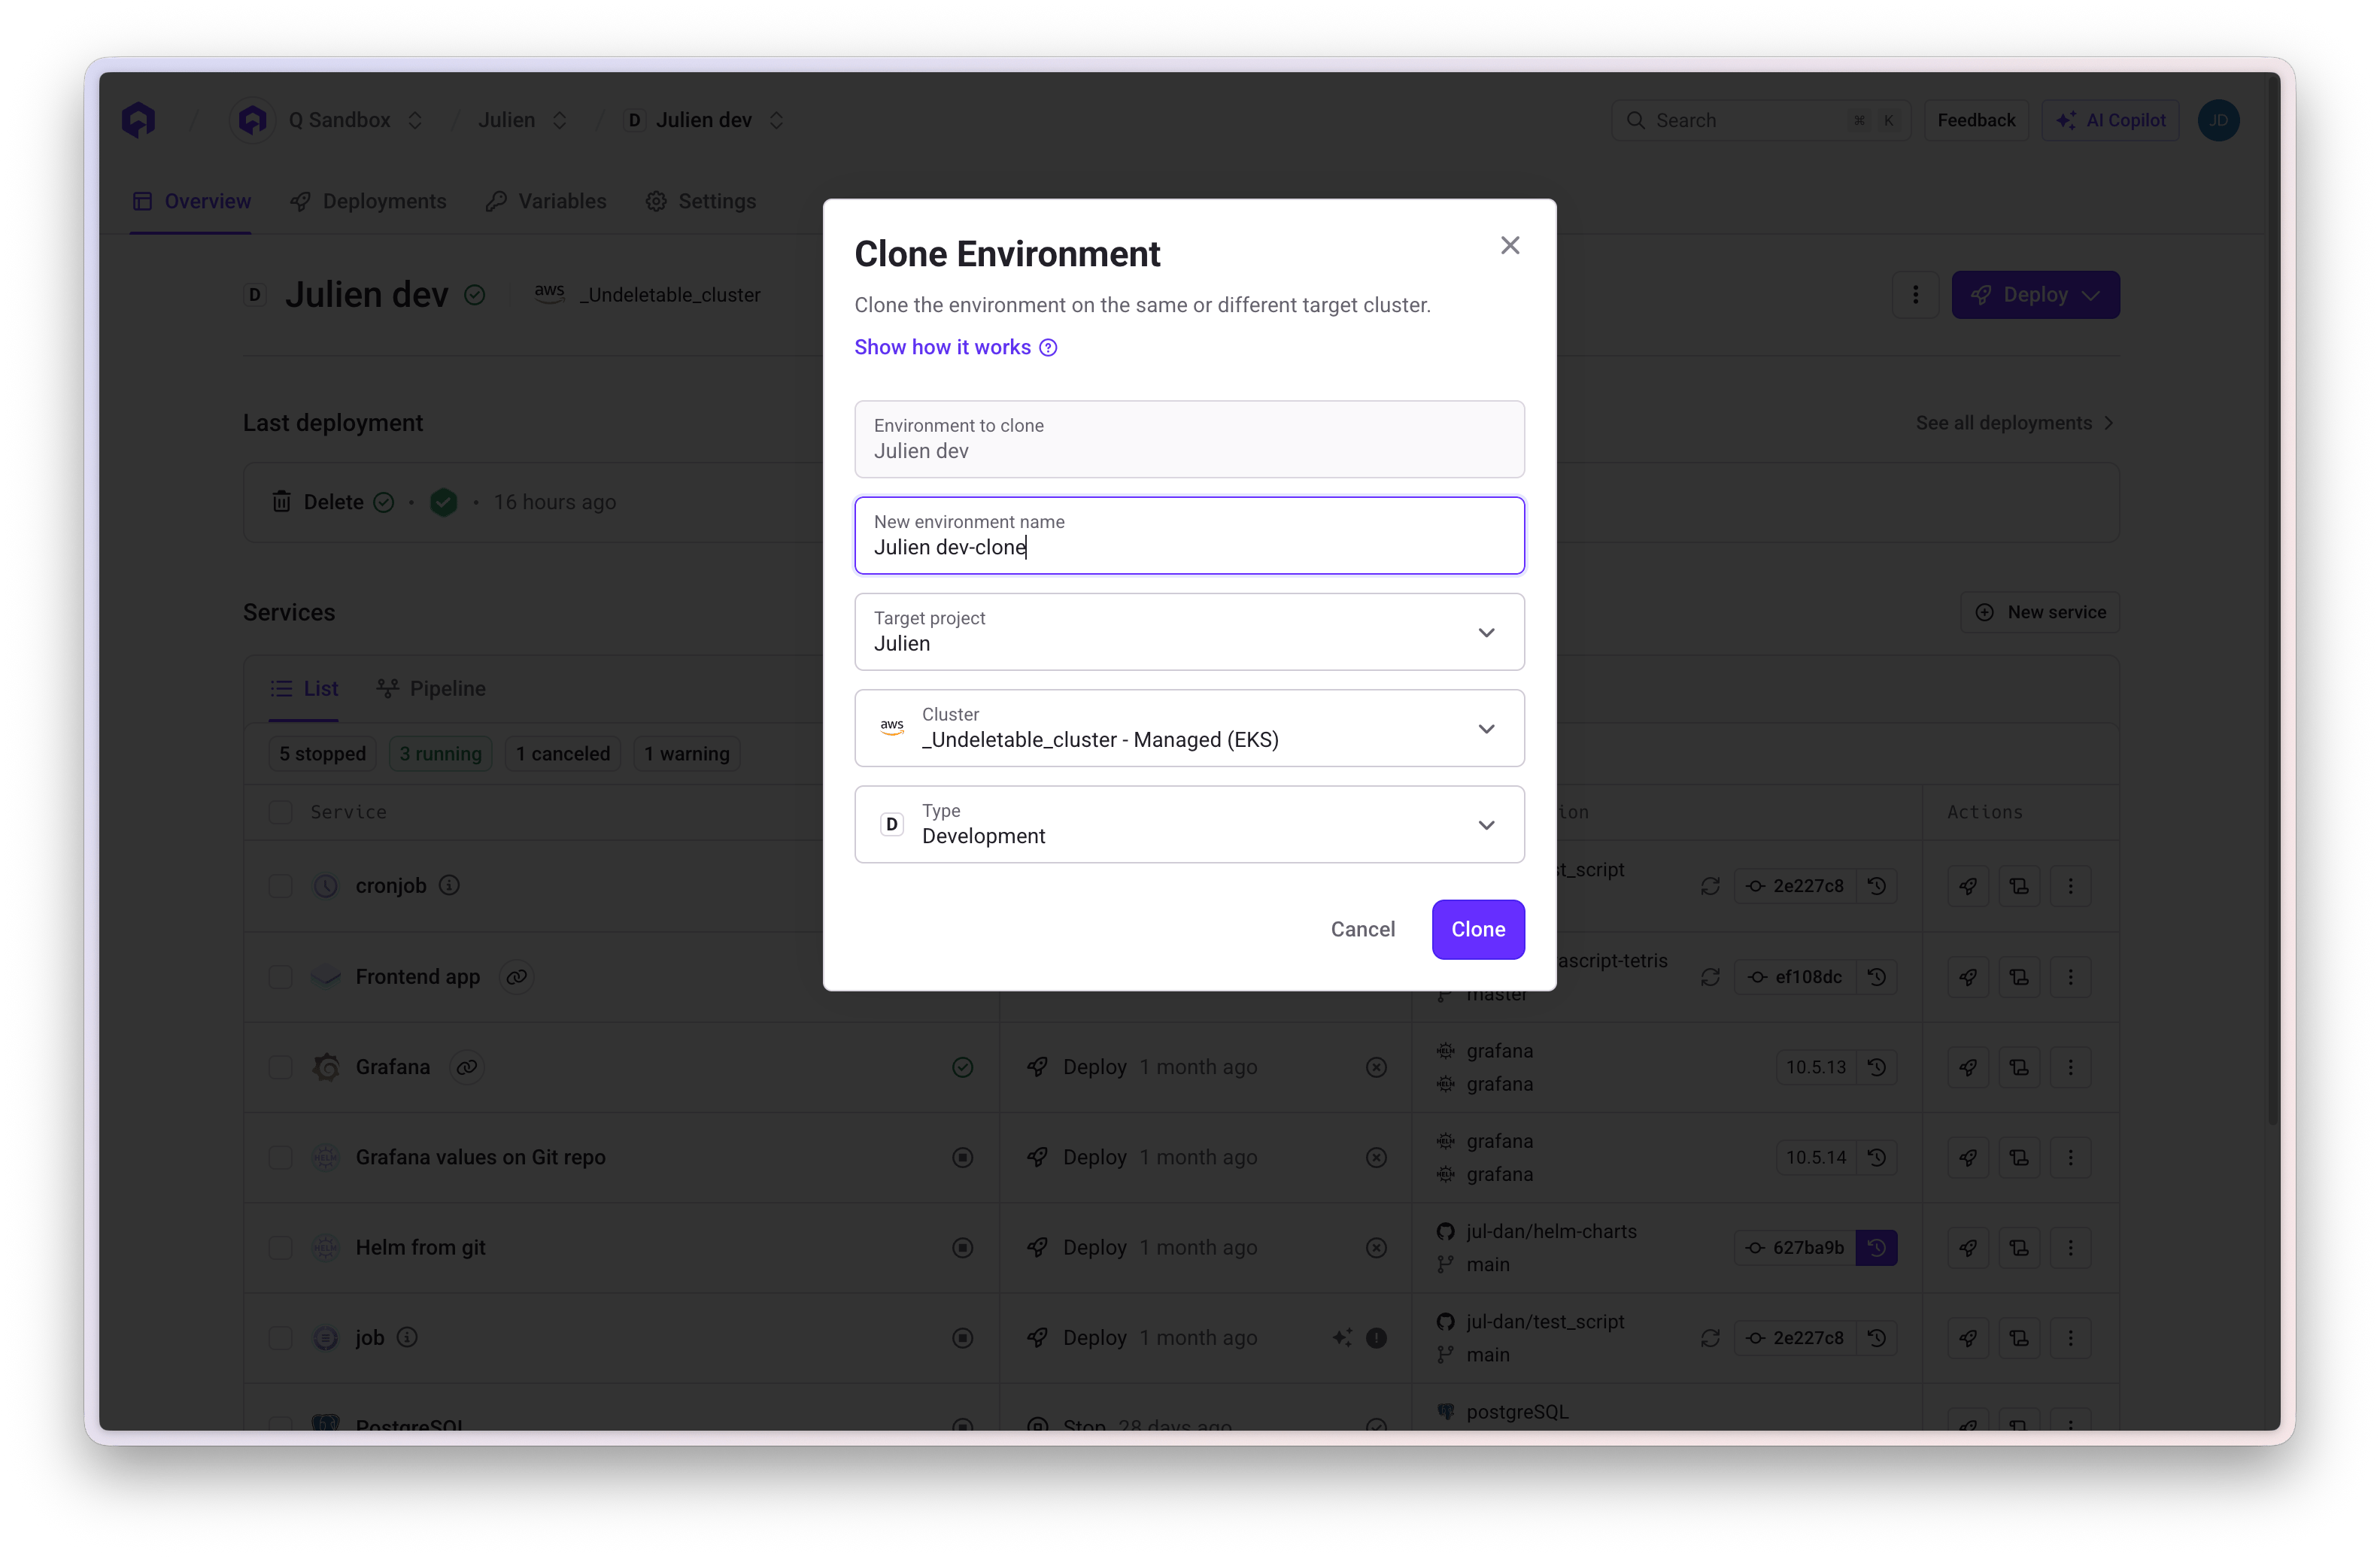Open the job row three-dot menu

[2070, 1338]
